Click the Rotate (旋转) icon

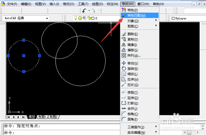coord(124,69)
